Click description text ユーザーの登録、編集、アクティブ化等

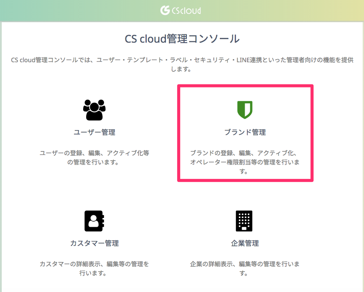pos(94,153)
